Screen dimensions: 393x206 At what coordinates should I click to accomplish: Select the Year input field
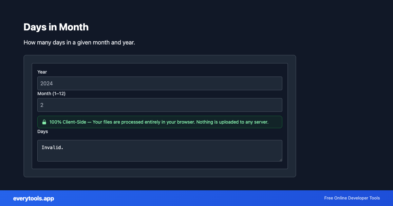[x=159, y=83]
